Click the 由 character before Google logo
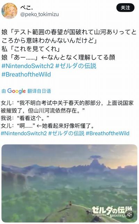Viewport: 139px width, 224px height. coord(4,91)
